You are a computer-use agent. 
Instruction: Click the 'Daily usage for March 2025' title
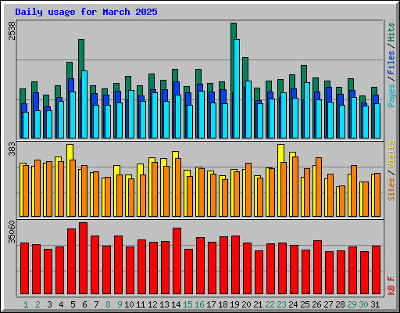[86, 12]
